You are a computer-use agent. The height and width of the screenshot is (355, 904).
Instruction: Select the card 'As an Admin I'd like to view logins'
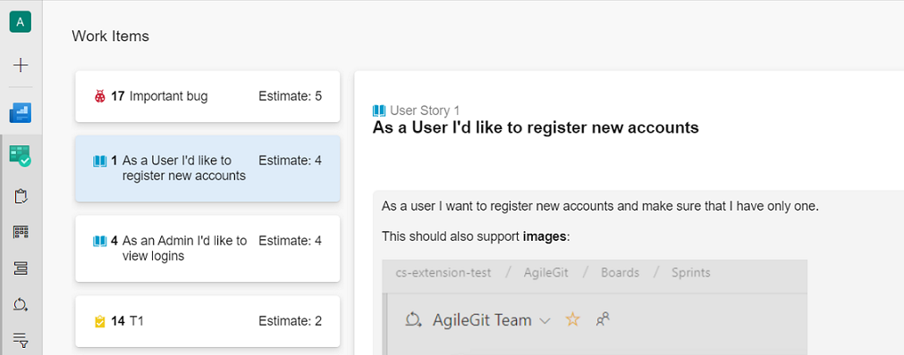[x=207, y=249]
